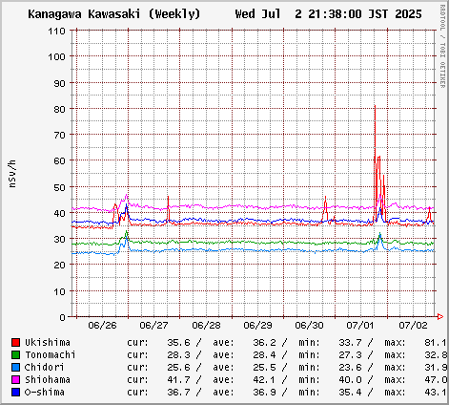Click the 100 y-axis tick label

click(x=56, y=56)
